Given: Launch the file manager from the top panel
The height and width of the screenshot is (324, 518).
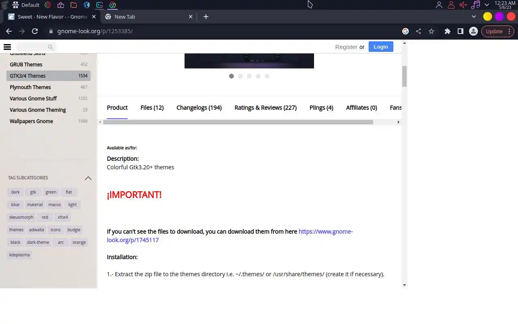Looking at the screenshot, I should click(x=74, y=5).
